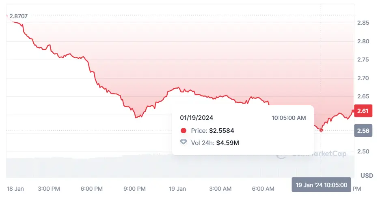The width and height of the screenshot is (378, 200).
Task: Select the 6:00 AM time axis label
Action: pyautogui.click(x=263, y=189)
